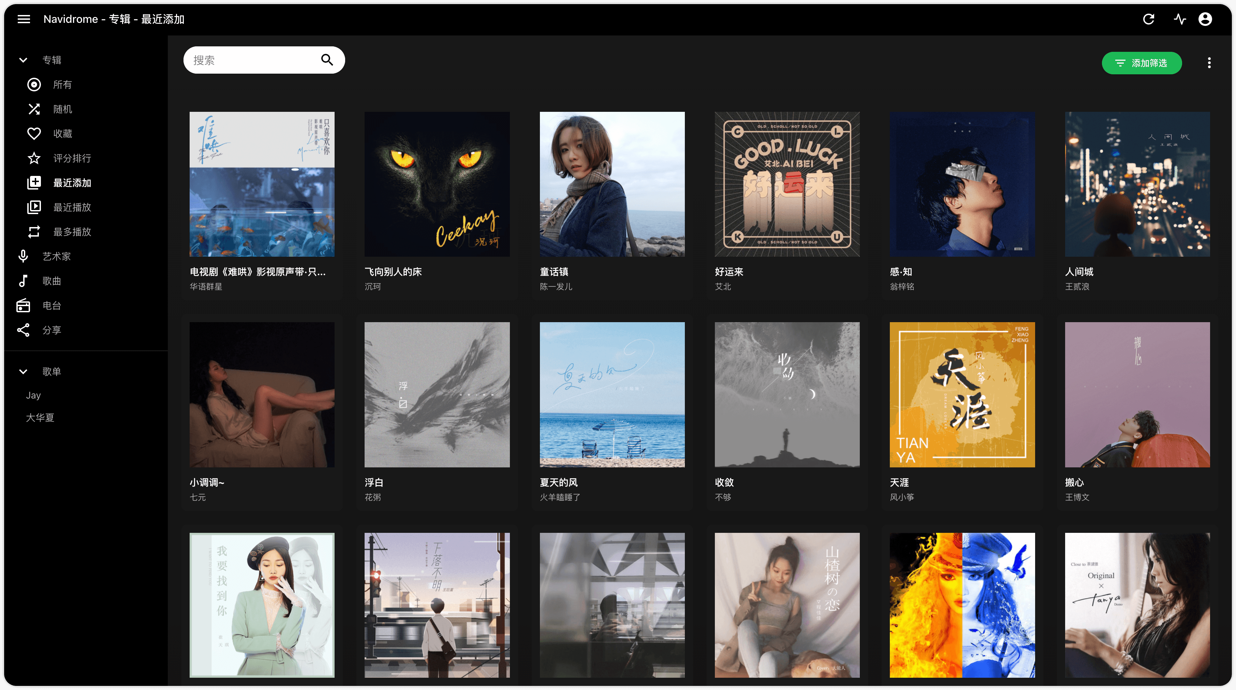The height and width of the screenshot is (690, 1236).
Task: Click the 添加筛选 button
Action: coord(1142,63)
